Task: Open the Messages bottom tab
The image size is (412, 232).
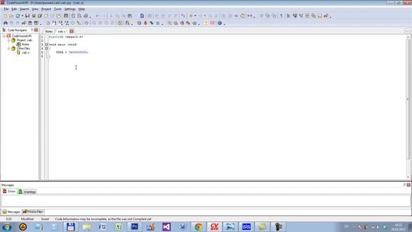Action: pyautogui.click(x=12, y=212)
